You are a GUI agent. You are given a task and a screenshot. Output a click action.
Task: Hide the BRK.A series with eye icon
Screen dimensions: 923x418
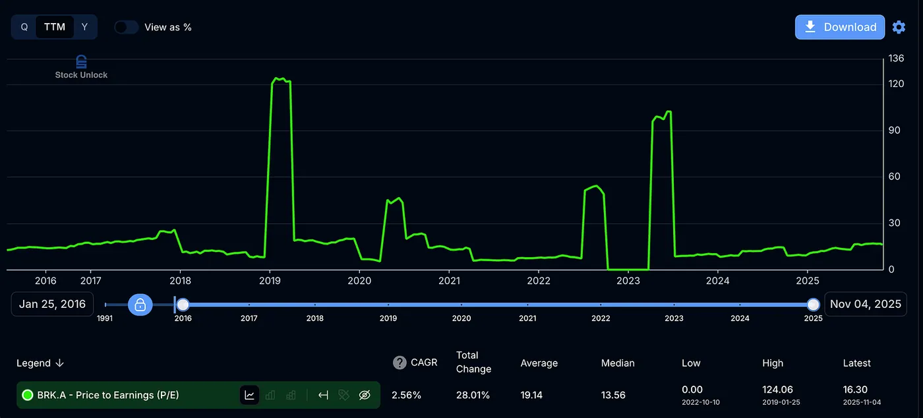365,395
